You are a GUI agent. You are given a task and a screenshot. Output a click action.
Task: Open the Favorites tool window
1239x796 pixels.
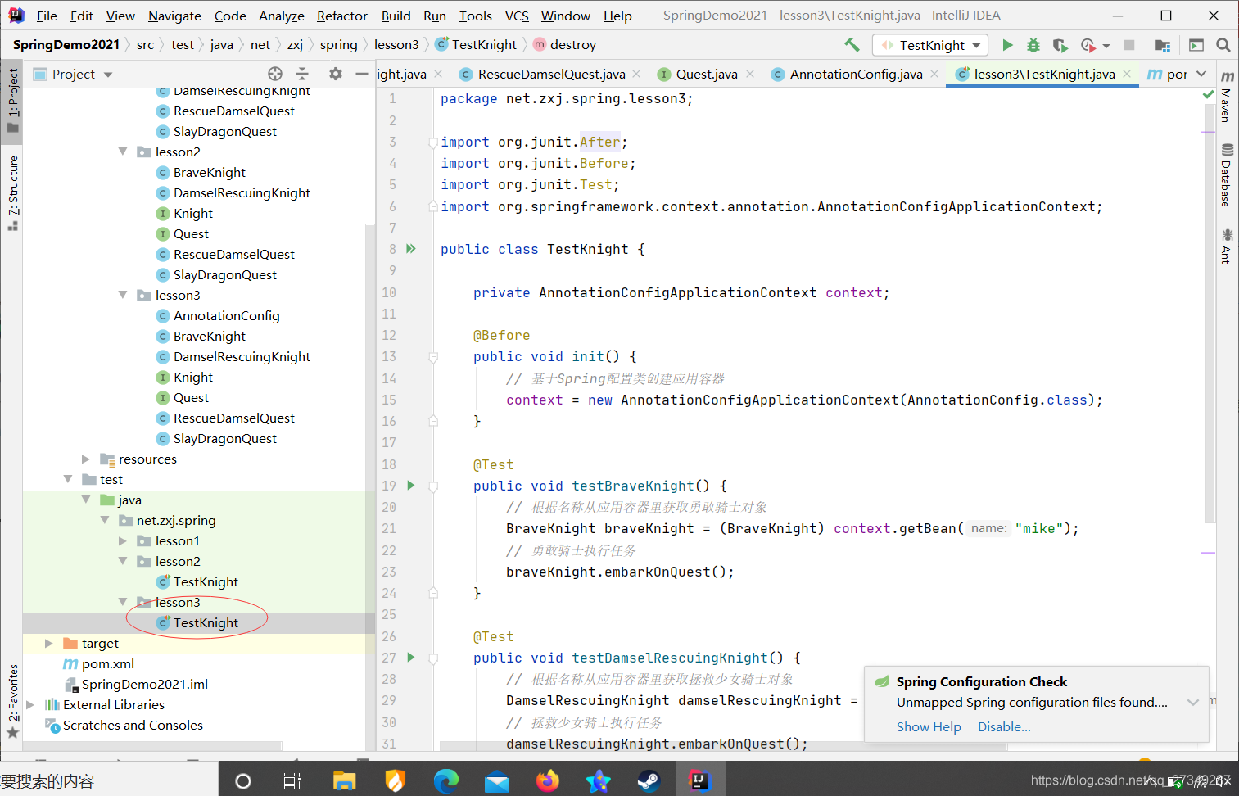coord(12,701)
